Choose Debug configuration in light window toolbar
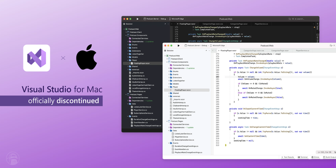 tap(204, 46)
